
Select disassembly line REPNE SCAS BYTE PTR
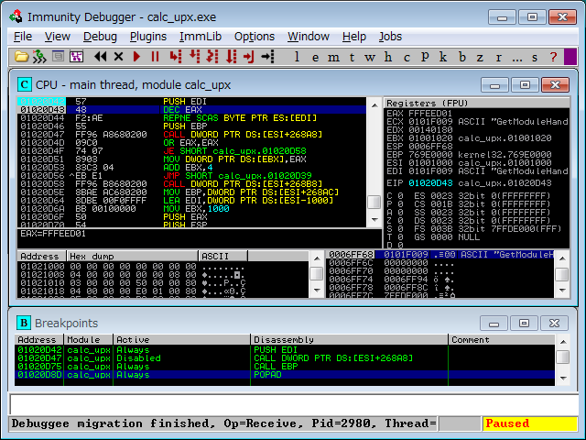pyautogui.click(x=191, y=118)
